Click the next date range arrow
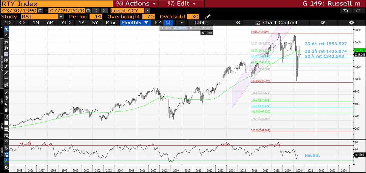Image resolution: width=366 pixels, height=173 pixels. (104, 10)
